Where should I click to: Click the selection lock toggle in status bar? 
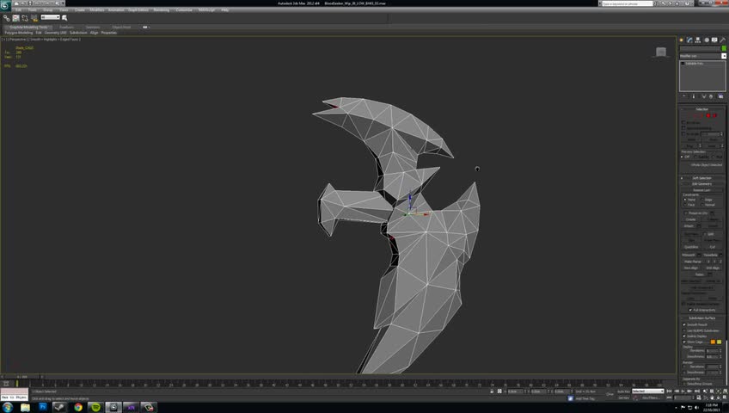click(492, 391)
